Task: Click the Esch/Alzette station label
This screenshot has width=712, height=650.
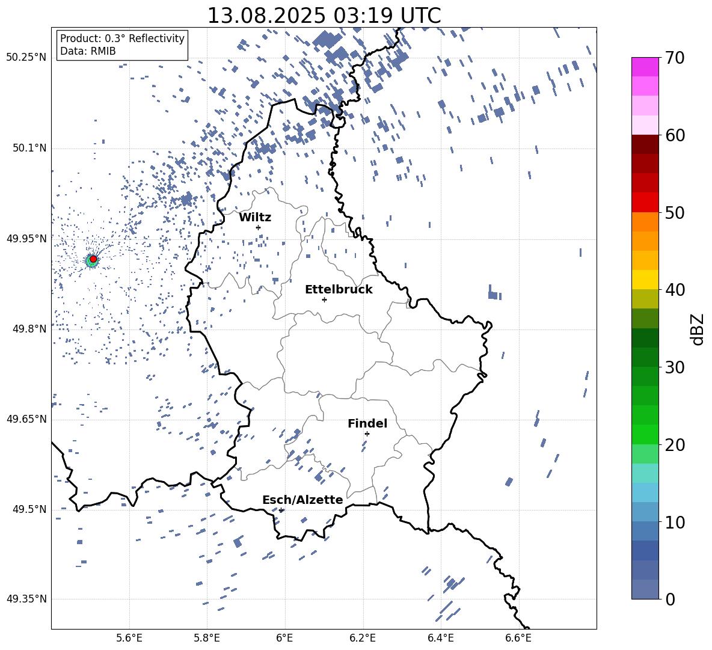Action: point(302,500)
